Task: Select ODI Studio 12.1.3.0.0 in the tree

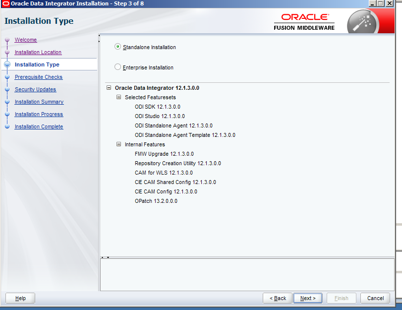Action: tap(160, 116)
